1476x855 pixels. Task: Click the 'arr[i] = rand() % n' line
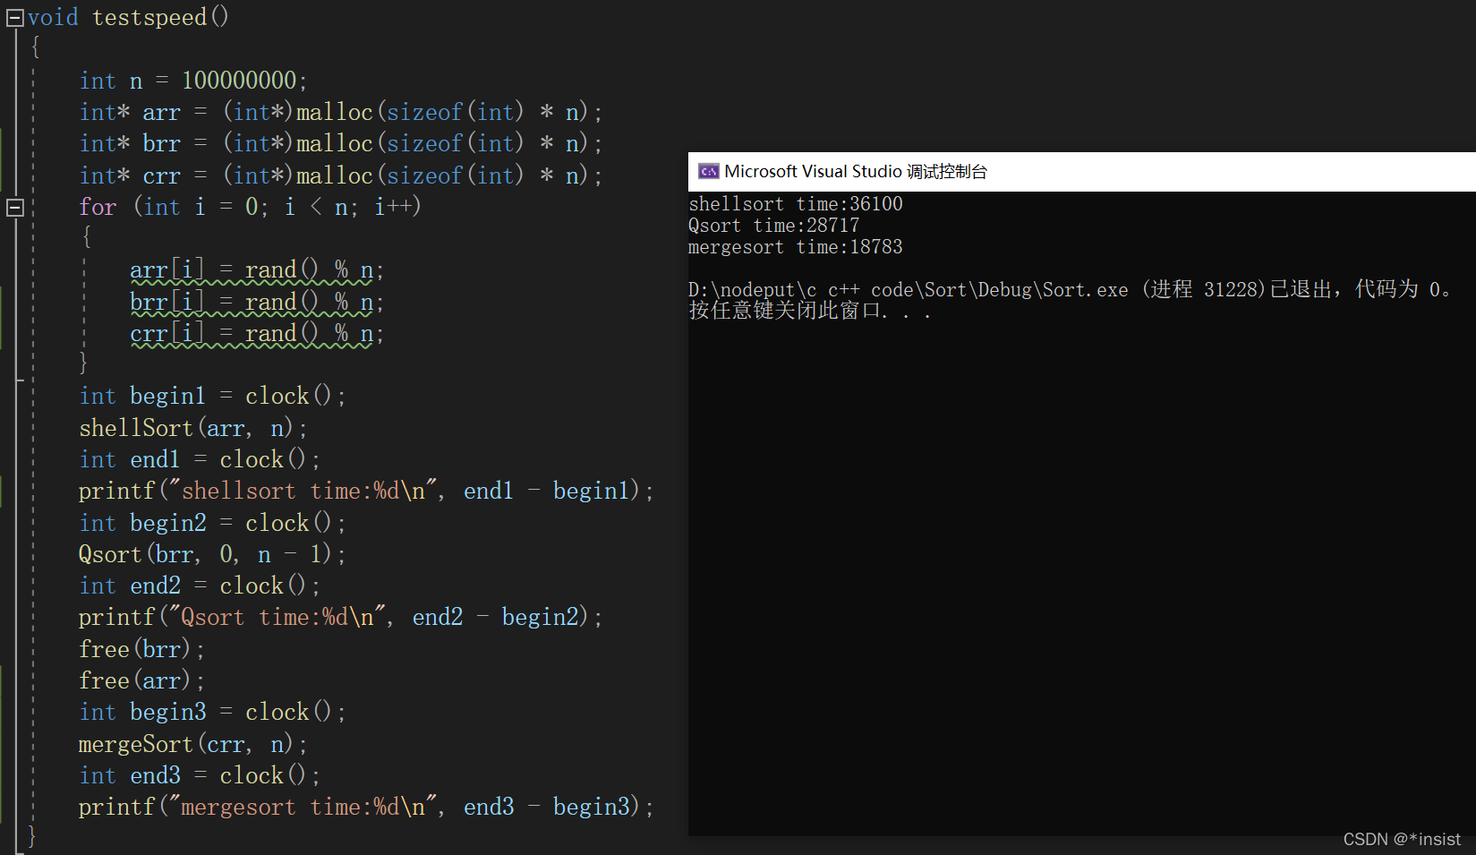tap(257, 270)
